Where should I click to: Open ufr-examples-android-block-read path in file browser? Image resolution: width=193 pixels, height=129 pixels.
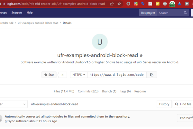click(55, 104)
